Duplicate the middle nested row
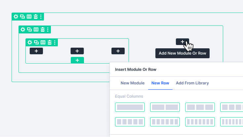Screen dimensions: 243x137 29,29
